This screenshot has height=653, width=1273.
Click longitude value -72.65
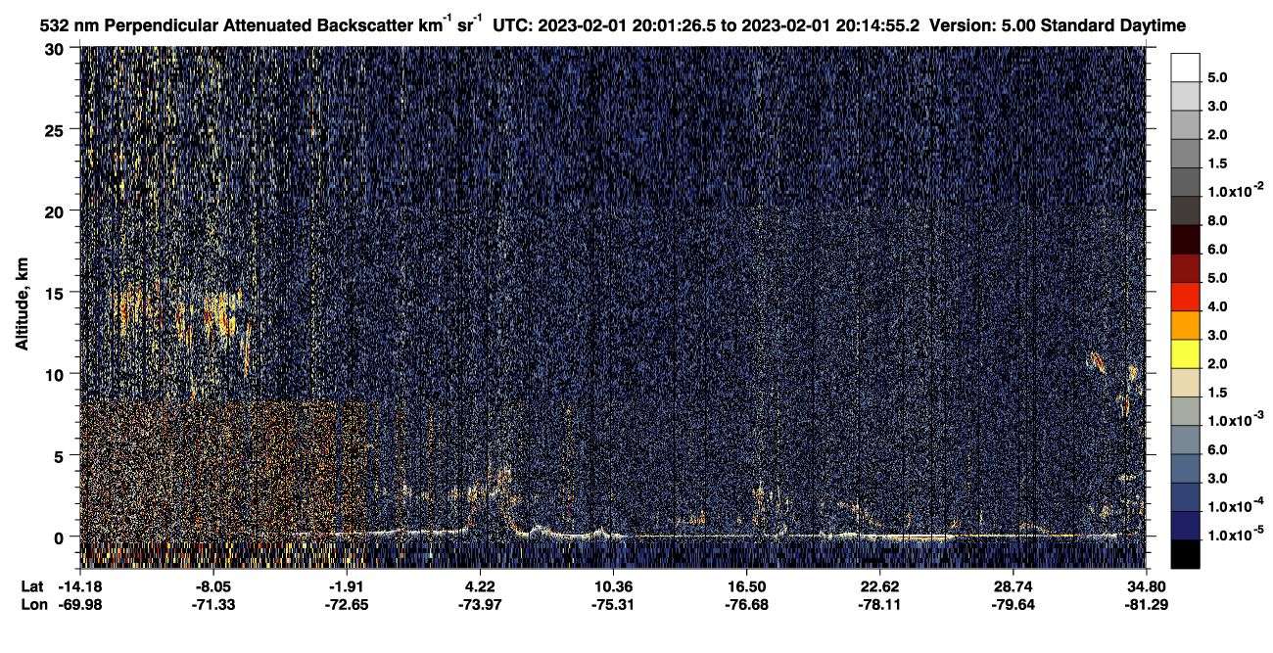coord(347,604)
